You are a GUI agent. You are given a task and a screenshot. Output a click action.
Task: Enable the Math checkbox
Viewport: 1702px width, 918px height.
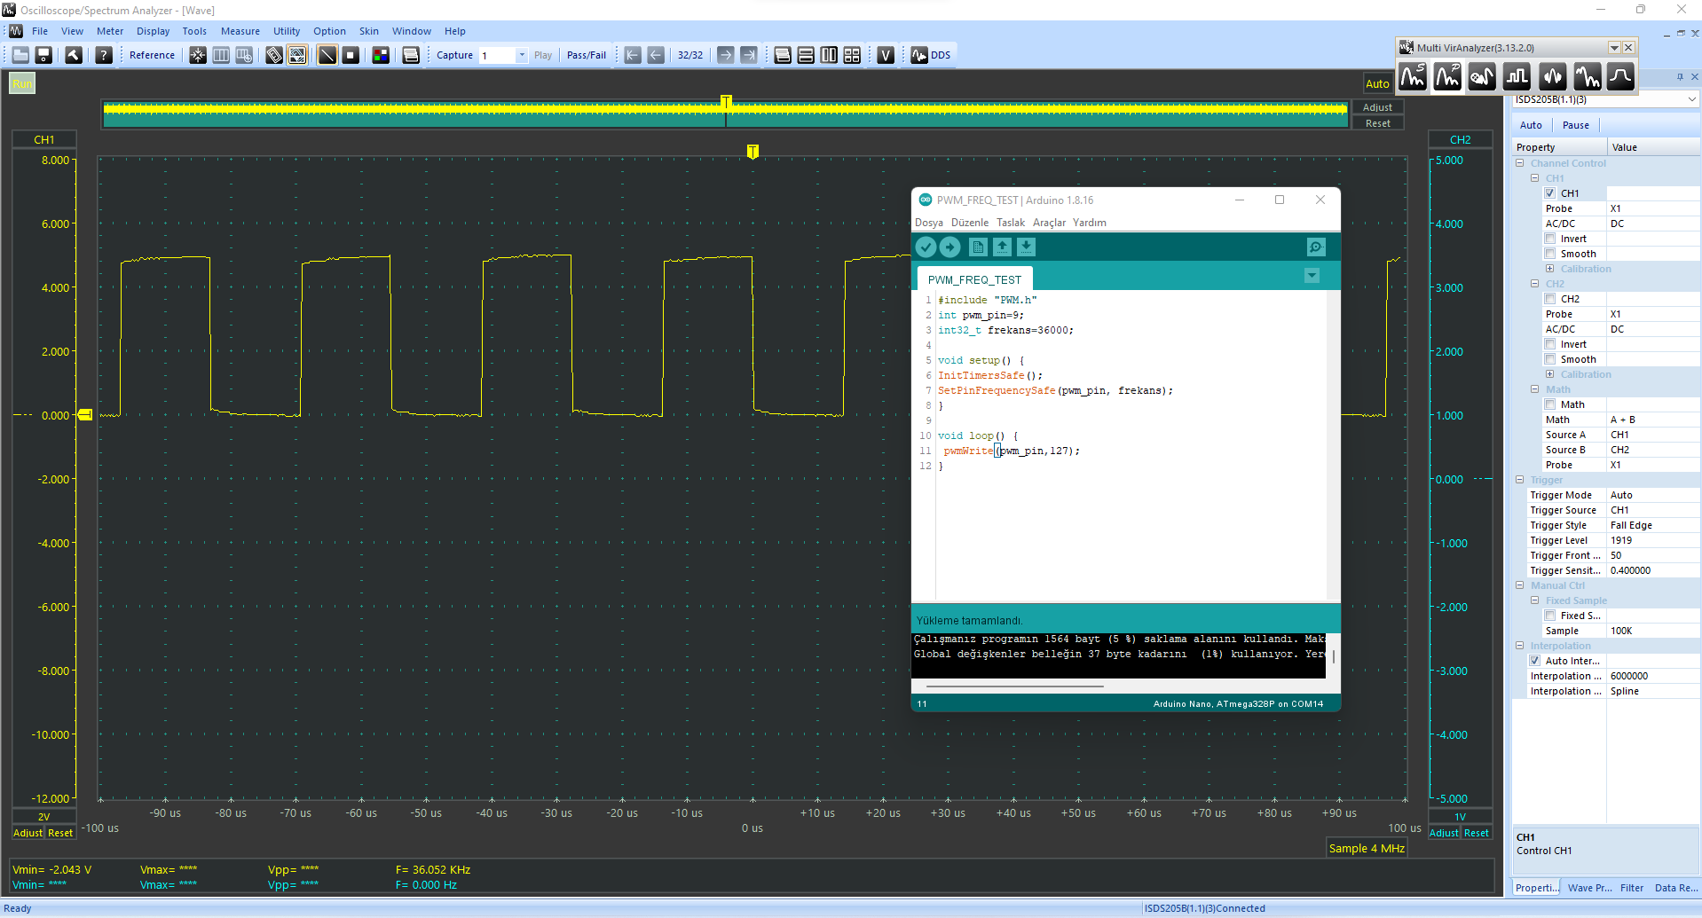pos(1550,404)
